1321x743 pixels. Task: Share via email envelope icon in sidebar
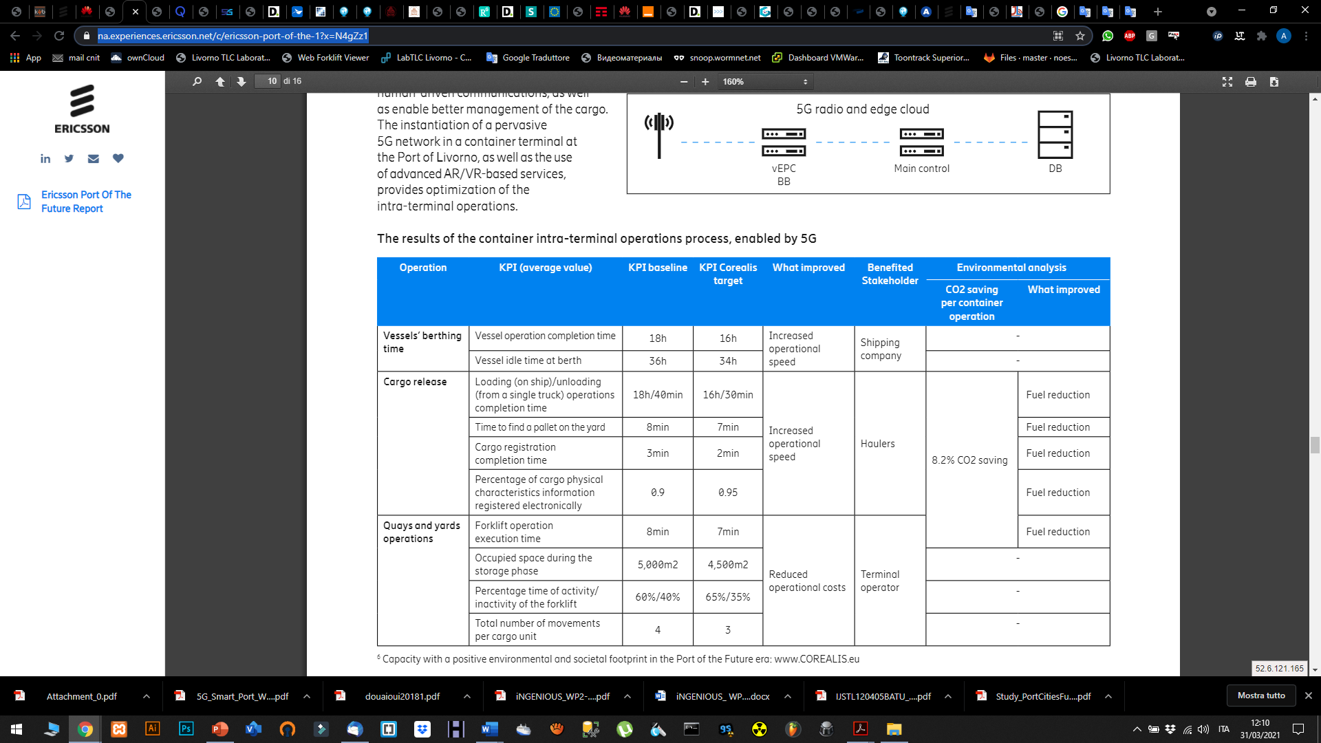click(94, 159)
